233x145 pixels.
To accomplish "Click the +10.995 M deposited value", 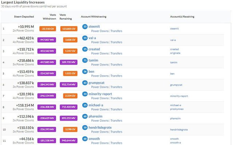I will tap(26, 27).
